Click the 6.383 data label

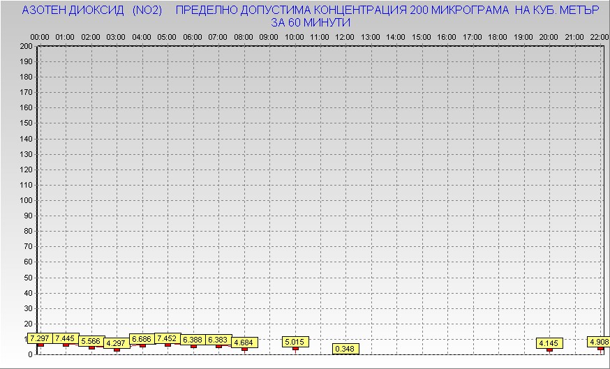click(x=218, y=340)
